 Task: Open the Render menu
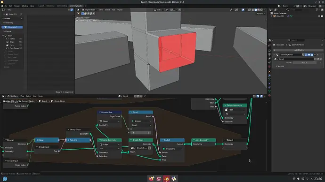pos(17,6)
